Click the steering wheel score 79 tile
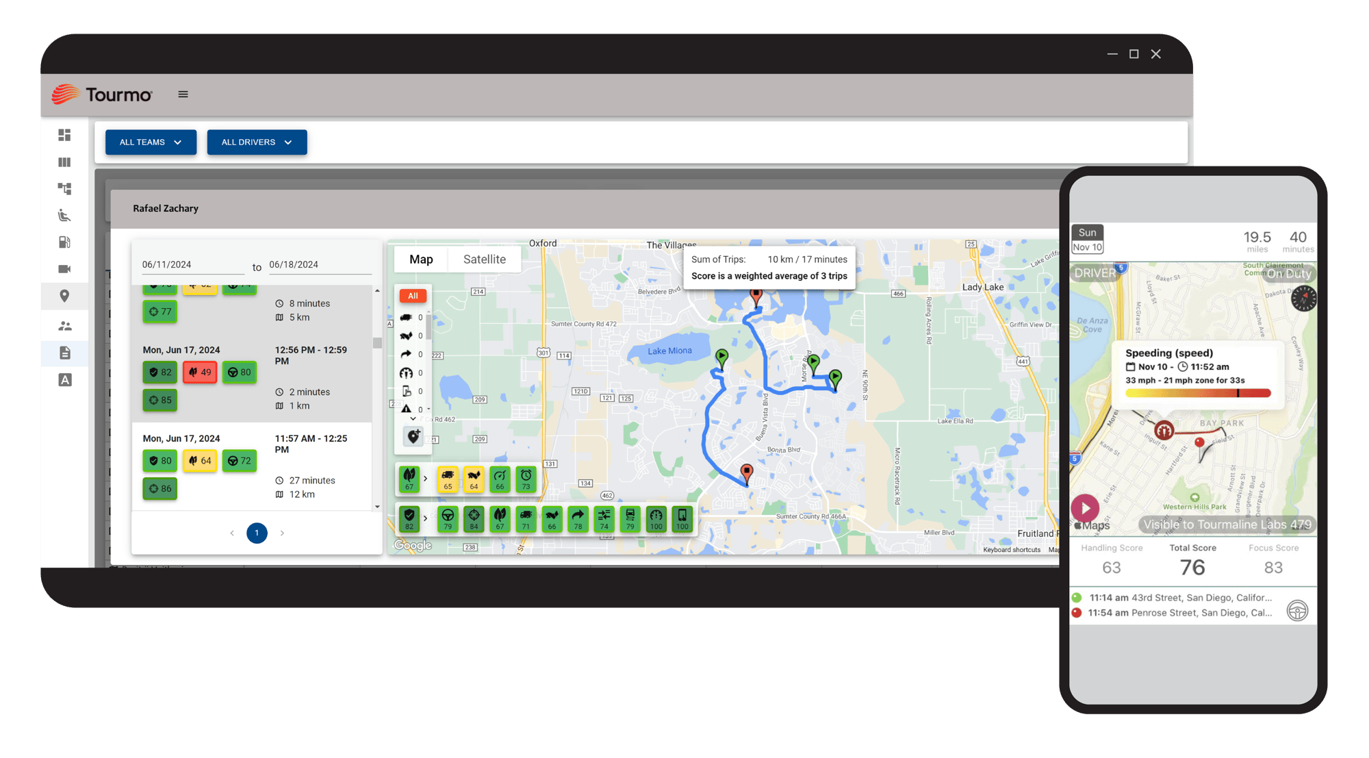Viewport: 1369px width, 758px height. point(448,518)
